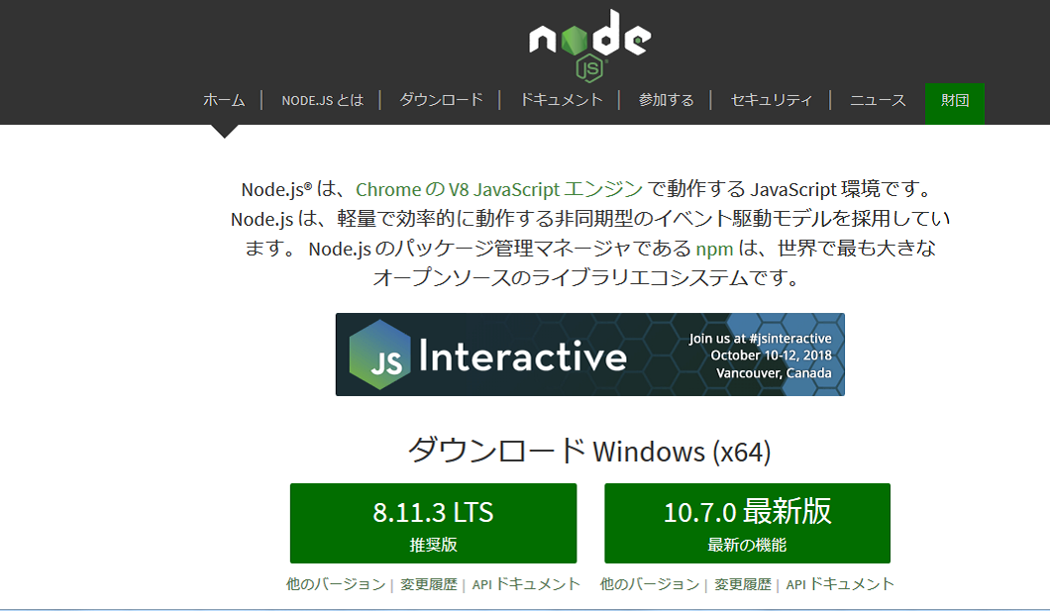Screen dimensions: 1050x611
Task: Open the セキュリティ navigation item
Action: (x=771, y=100)
